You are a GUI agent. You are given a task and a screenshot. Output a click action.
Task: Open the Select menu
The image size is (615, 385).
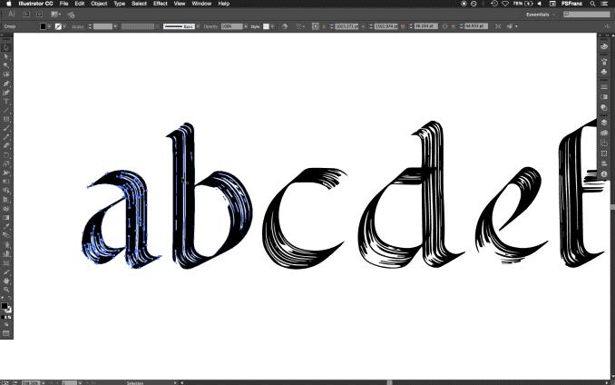click(139, 4)
